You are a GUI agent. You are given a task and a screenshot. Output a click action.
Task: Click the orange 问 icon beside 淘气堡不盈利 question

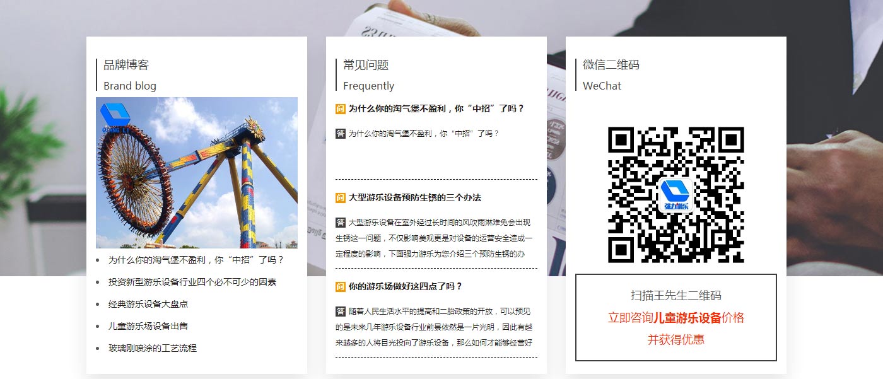click(x=339, y=108)
